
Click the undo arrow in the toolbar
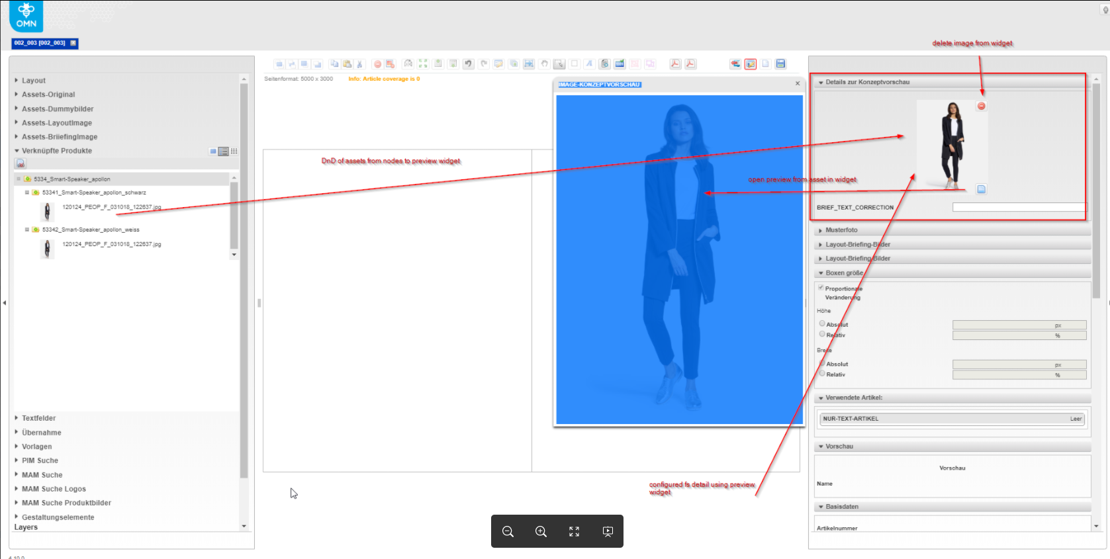[469, 64]
